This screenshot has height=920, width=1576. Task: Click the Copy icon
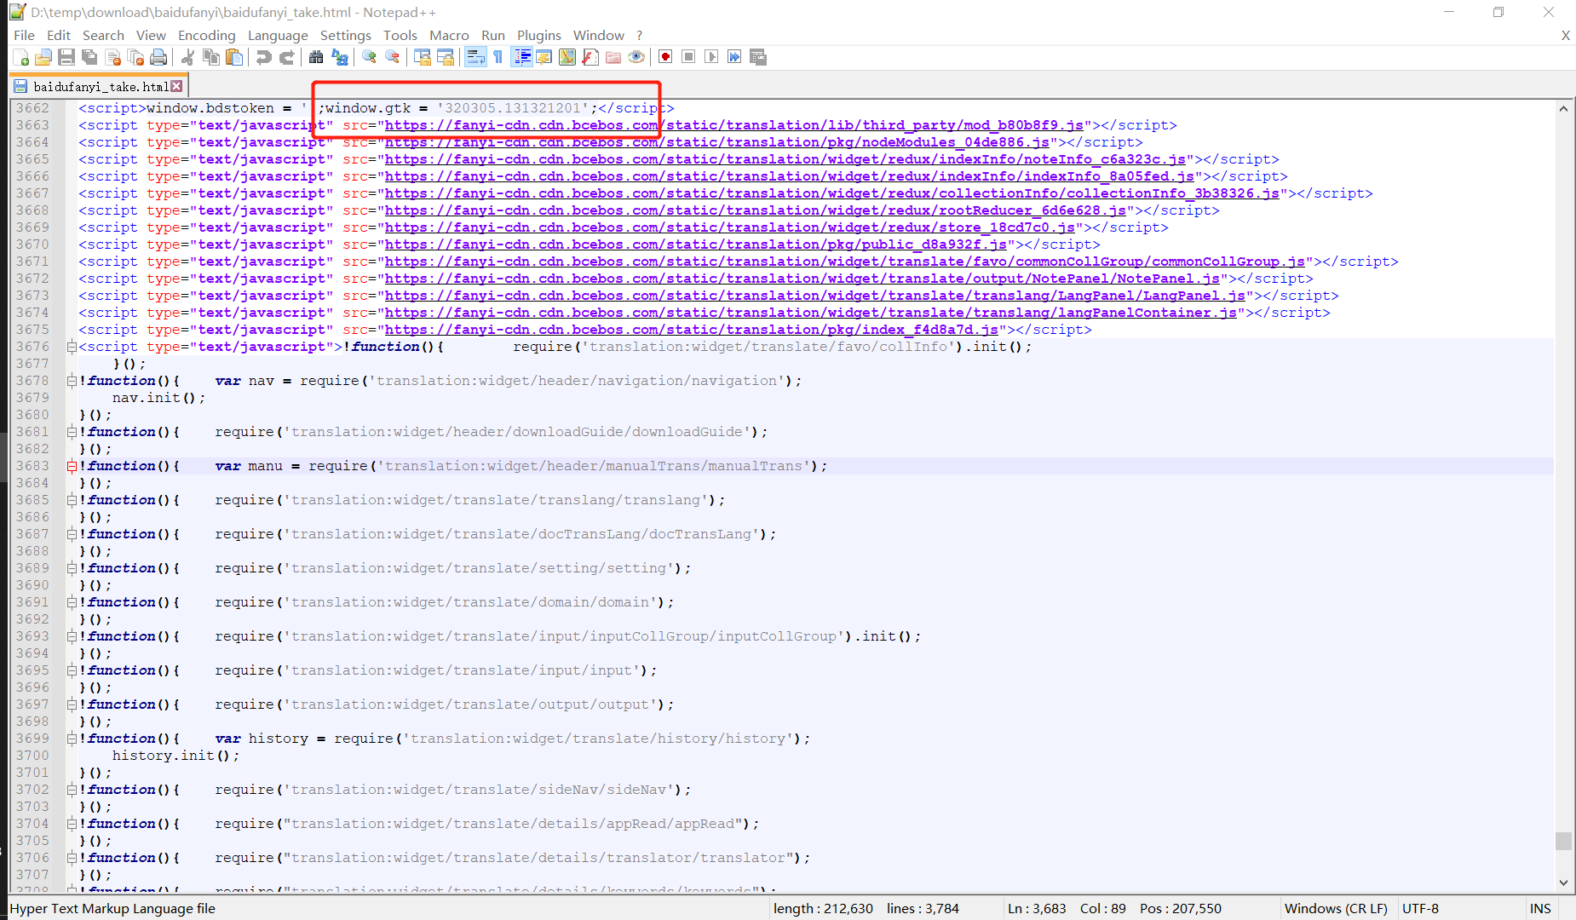[x=211, y=57]
